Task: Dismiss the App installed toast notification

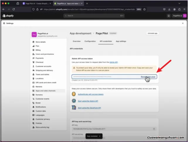Action: point(100,136)
